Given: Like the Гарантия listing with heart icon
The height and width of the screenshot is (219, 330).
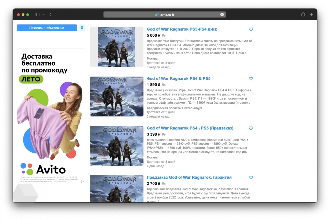Looking at the screenshot, I should click(x=251, y=178).
